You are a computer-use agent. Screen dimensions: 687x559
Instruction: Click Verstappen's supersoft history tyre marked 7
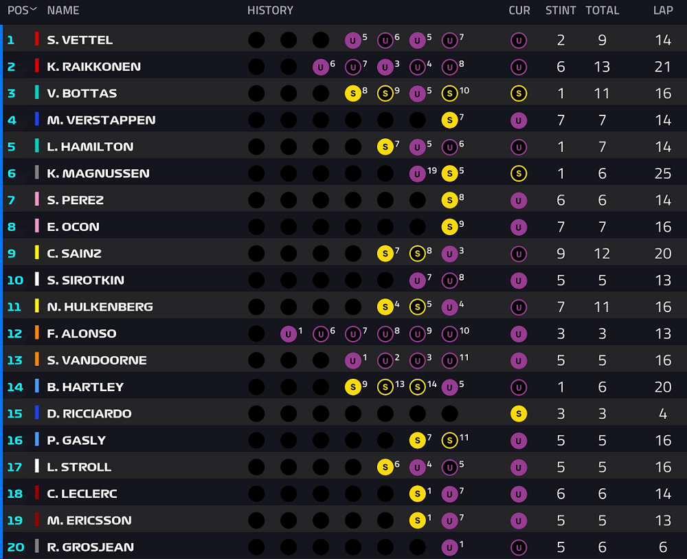[x=449, y=120]
